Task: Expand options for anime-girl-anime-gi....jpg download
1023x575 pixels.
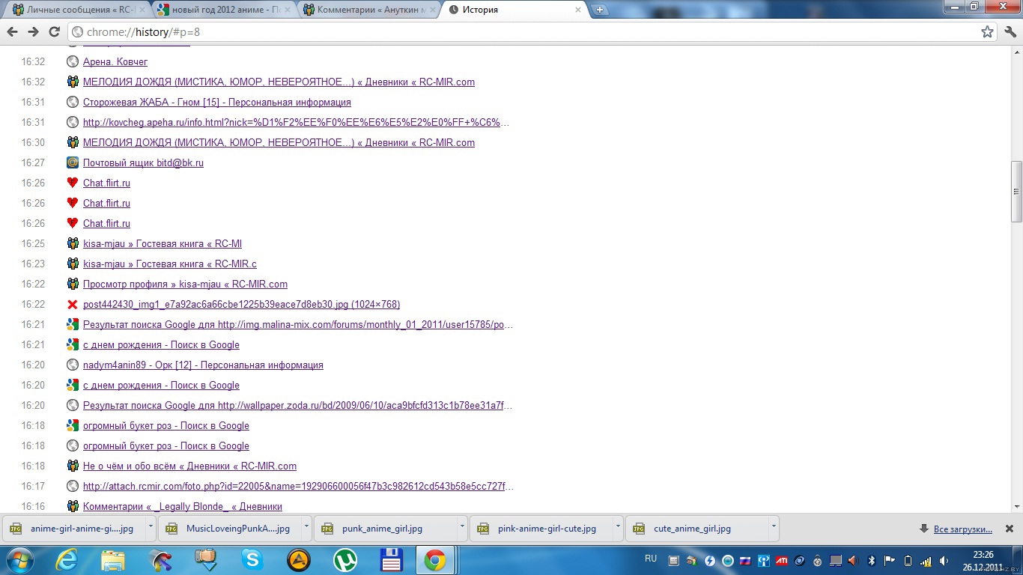Action: (151, 527)
